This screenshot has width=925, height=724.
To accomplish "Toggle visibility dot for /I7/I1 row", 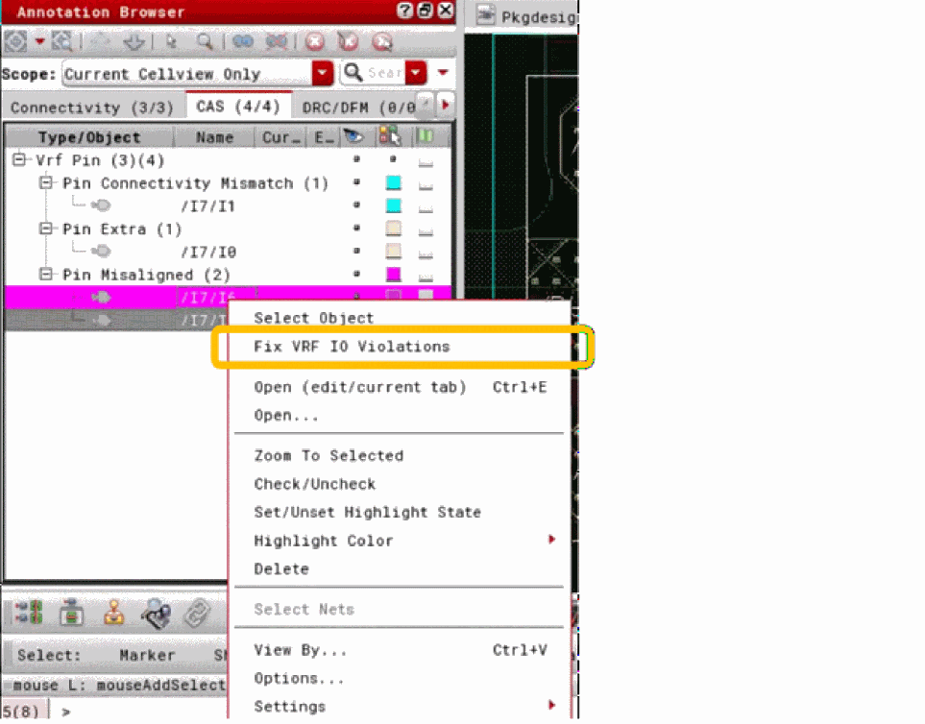I will click(356, 205).
